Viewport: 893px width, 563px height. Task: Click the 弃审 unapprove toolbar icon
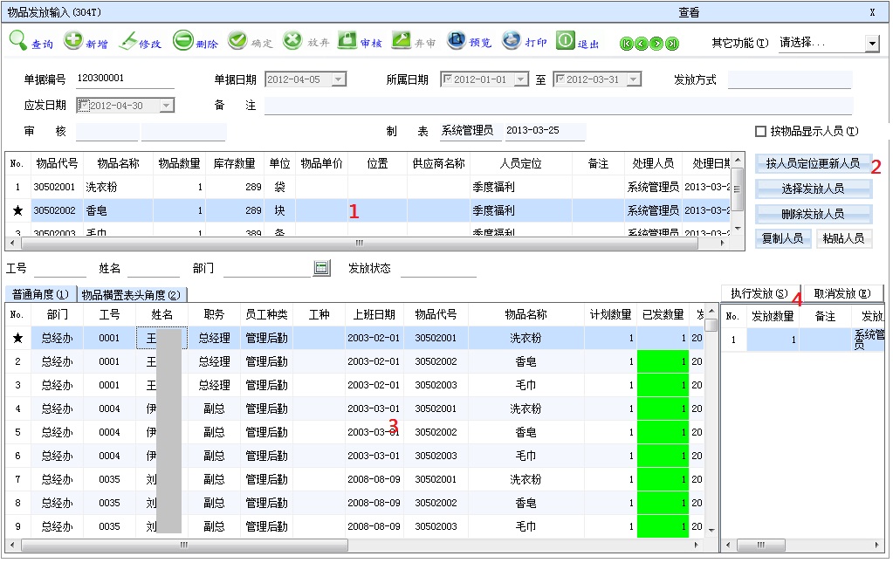point(402,40)
